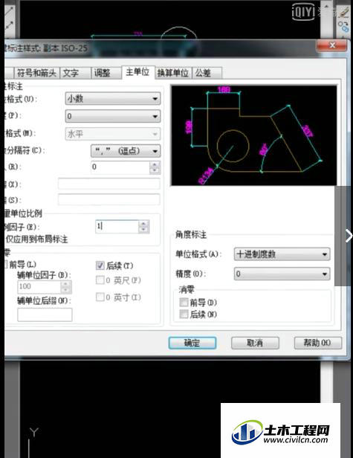Click the brush icon in AutoCAD right toolbar
Screen dimensions: 353x458
[x=343, y=12]
